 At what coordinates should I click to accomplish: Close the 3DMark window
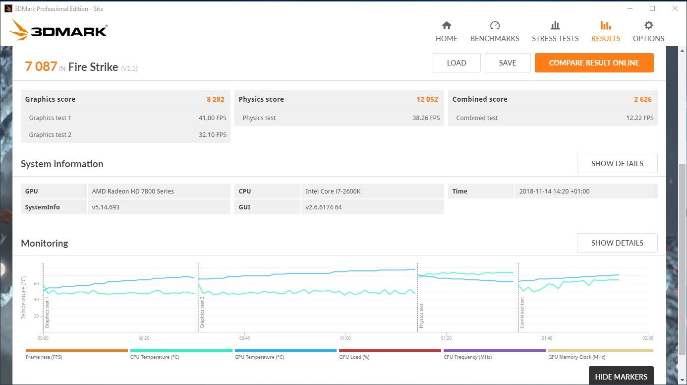pyautogui.click(x=675, y=8)
